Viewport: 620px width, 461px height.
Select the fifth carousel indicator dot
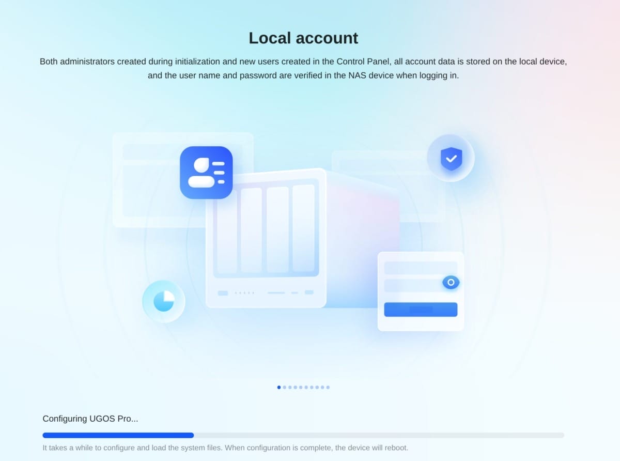[301, 387]
